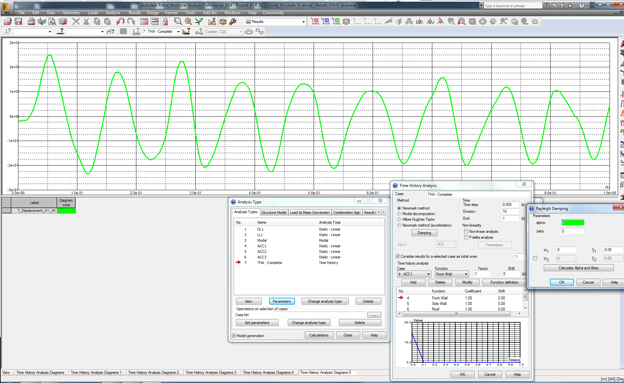Click the Function definition button

point(504,282)
